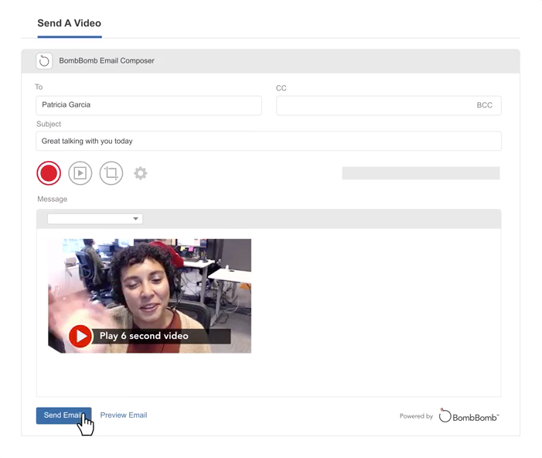Select the screen crop recorder icon
This screenshot has height=458, width=542.
111,173
